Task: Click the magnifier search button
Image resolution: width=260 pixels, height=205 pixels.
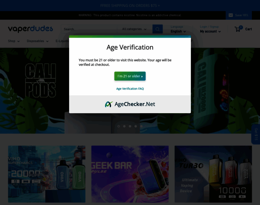Action: [x=157, y=29]
